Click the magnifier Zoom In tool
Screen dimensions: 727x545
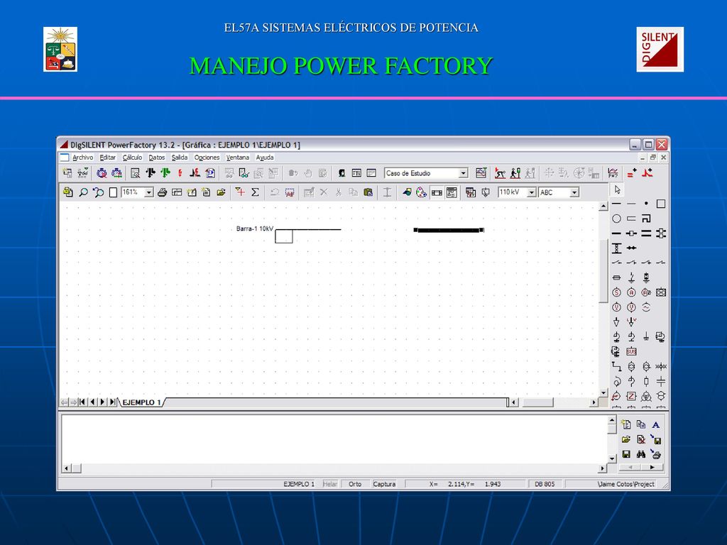83,192
